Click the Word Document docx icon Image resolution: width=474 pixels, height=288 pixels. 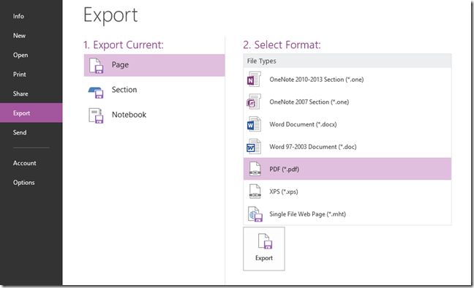click(x=254, y=124)
